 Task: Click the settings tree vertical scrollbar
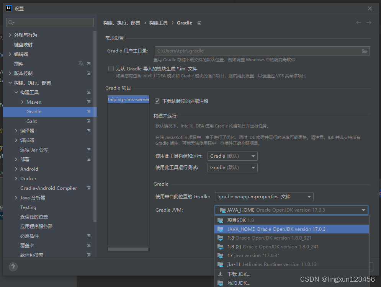pyautogui.click(x=95, y=126)
